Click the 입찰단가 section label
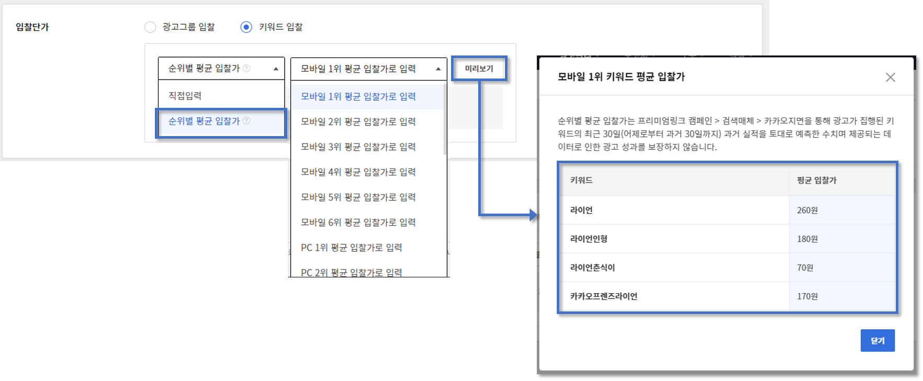 32,27
